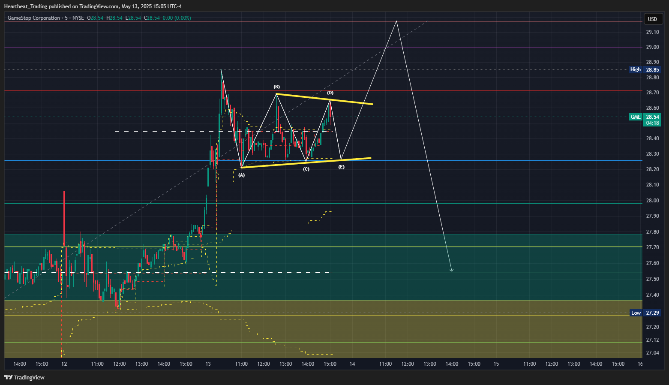
Task: Click the GME 28.54 current price tag
Action: pyautogui.click(x=645, y=117)
